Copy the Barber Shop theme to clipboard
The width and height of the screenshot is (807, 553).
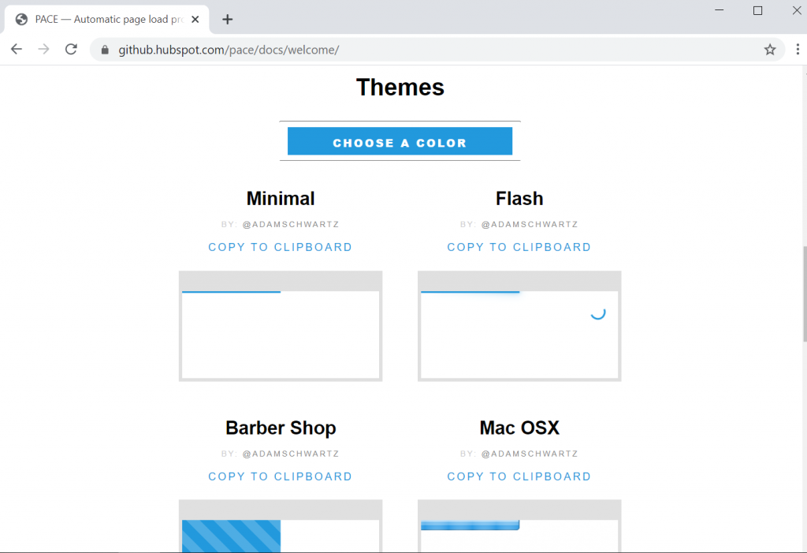(x=280, y=476)
